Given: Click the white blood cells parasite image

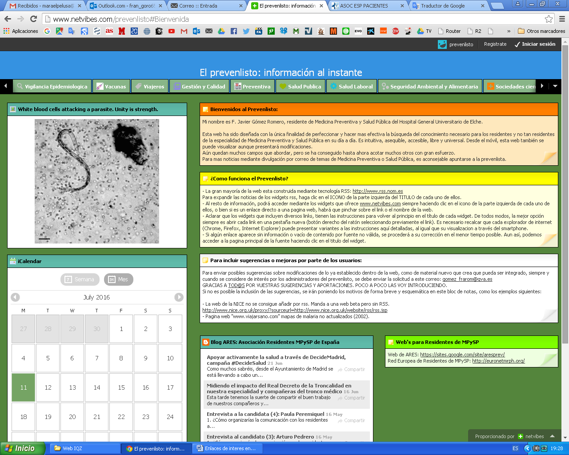Looking at the screenshot, I should 97,181.
